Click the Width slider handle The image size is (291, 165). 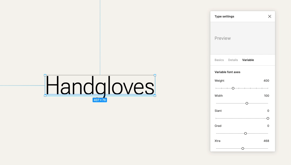pyautogui.click(x=247, y=103)
